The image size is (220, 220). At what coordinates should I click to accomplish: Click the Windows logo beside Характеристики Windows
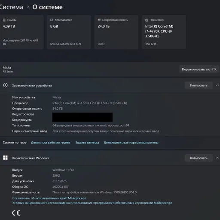coord(6,158)
